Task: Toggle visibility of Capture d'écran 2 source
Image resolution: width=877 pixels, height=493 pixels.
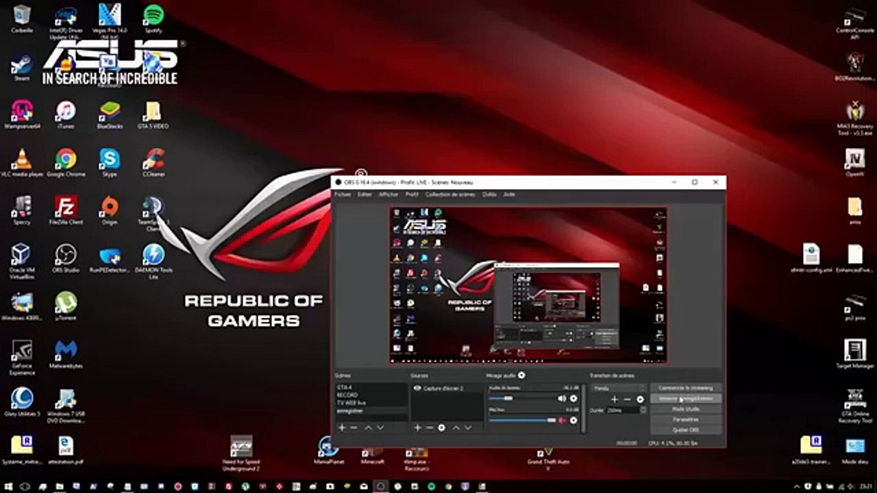Action: tap(417, 388)
